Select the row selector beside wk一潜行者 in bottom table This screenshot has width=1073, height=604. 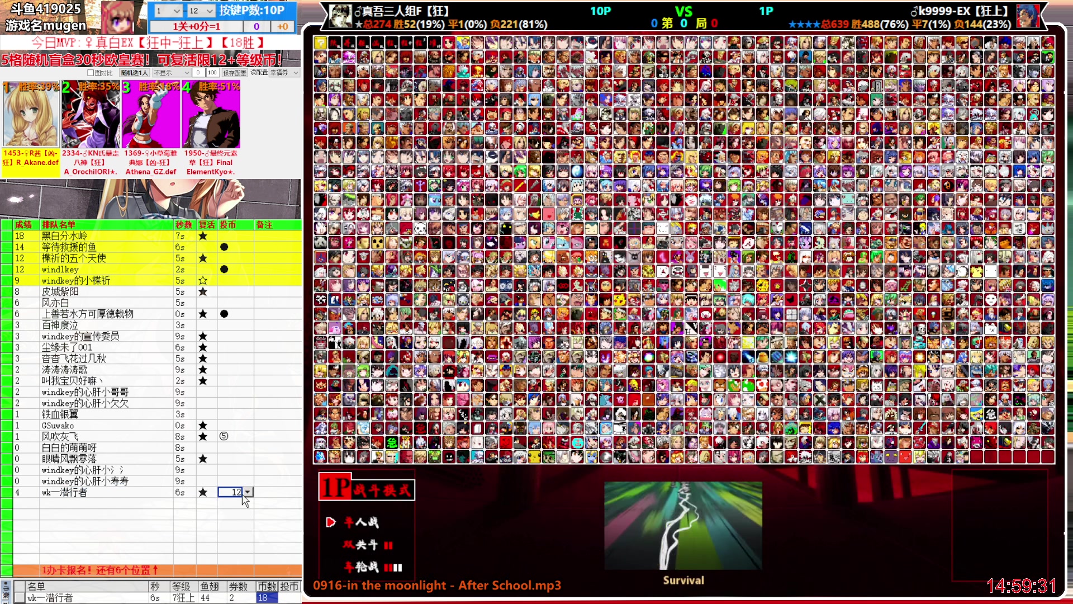(19, 598)
